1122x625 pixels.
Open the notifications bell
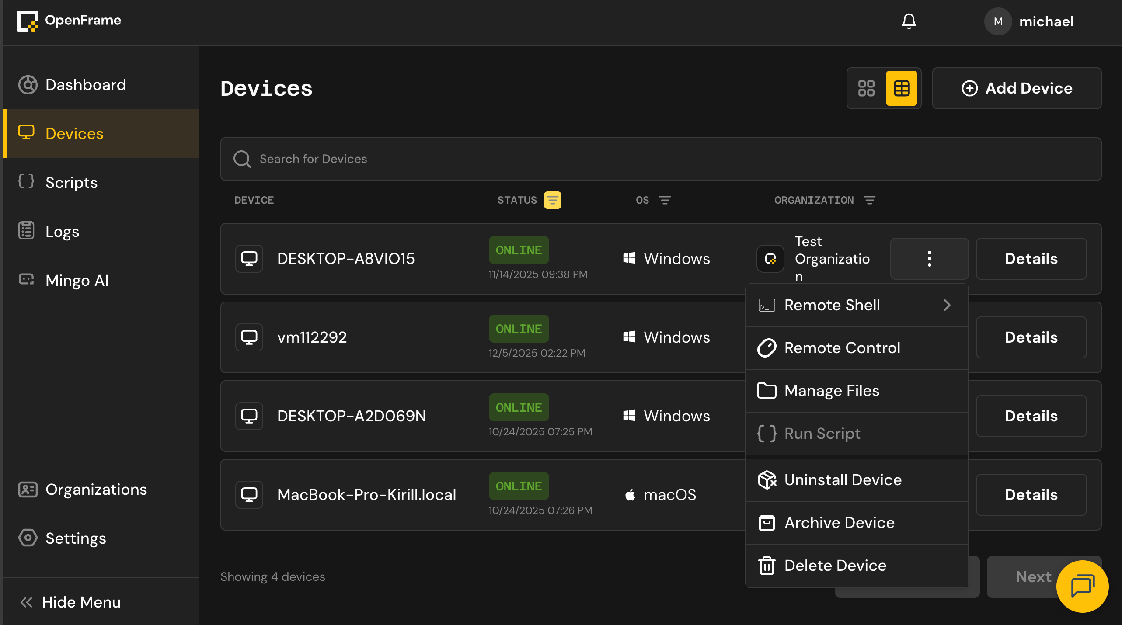pos(909,21)
